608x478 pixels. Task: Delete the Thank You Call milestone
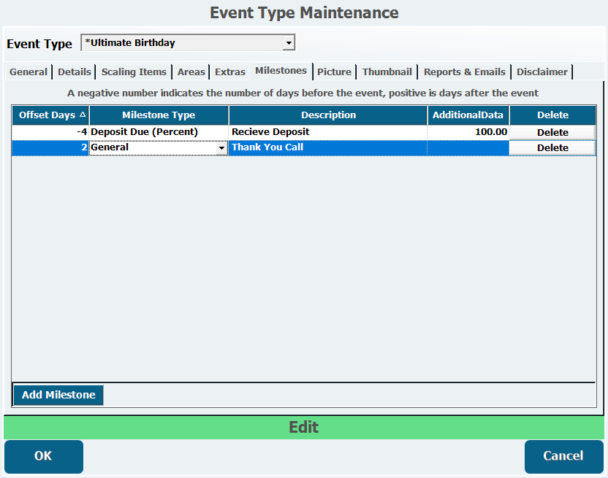pyautogui.click(x=552, y=147)
